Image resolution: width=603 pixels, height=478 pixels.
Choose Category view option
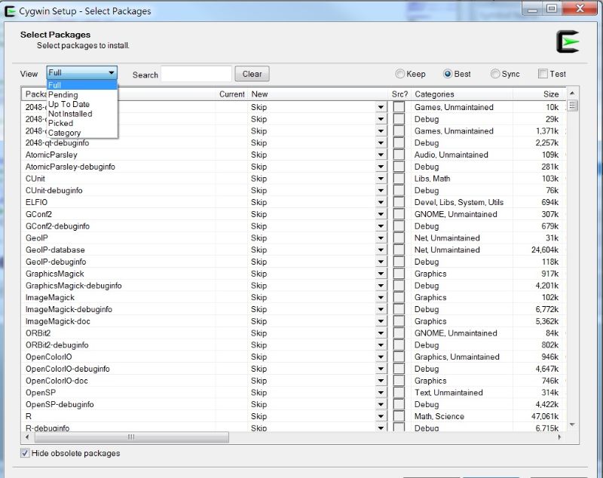click(82, 133)
